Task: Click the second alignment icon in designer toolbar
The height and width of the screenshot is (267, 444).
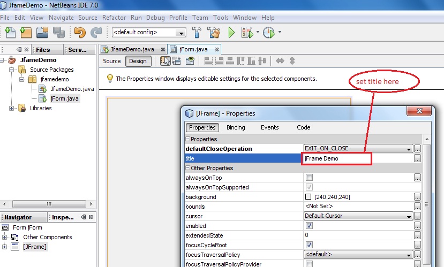Action: (219, 61)
